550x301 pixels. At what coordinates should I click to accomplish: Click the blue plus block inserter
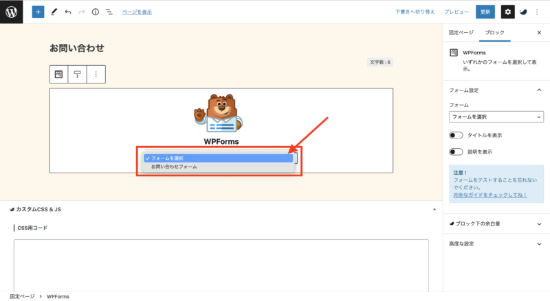click(x=38, y=12)
